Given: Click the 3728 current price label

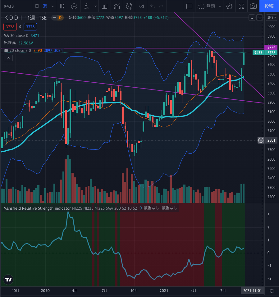Looking at the screenshot, I should [x=271, y=53].
